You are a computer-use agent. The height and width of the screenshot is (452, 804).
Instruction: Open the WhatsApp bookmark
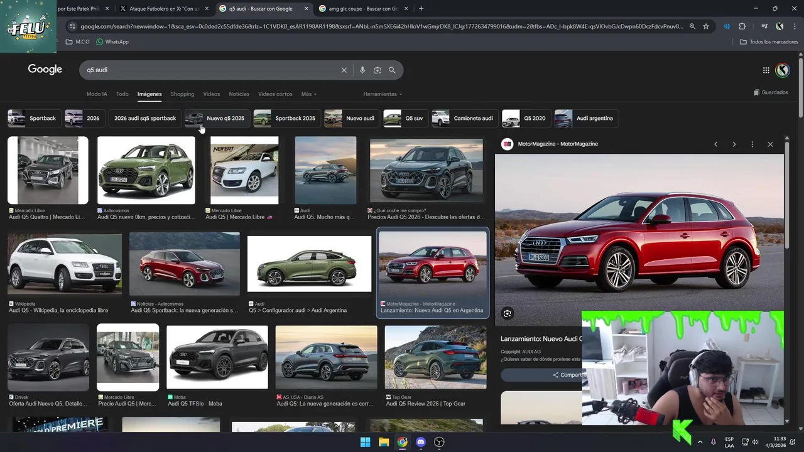coord(112,42)
